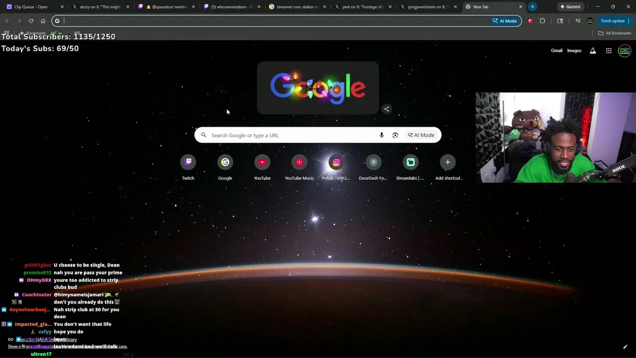
Task: Open the Images link
Action: coord(574,51)
